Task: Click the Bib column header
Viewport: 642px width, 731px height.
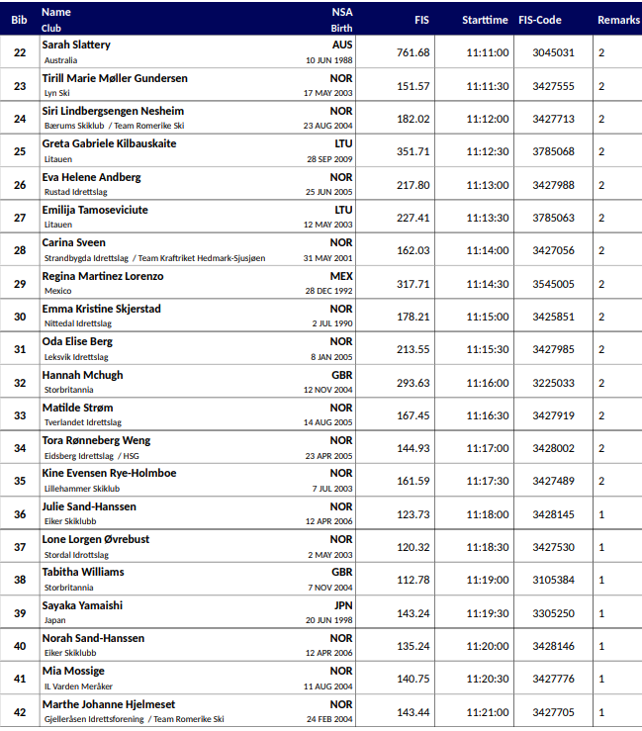Action: pos(19,20)
